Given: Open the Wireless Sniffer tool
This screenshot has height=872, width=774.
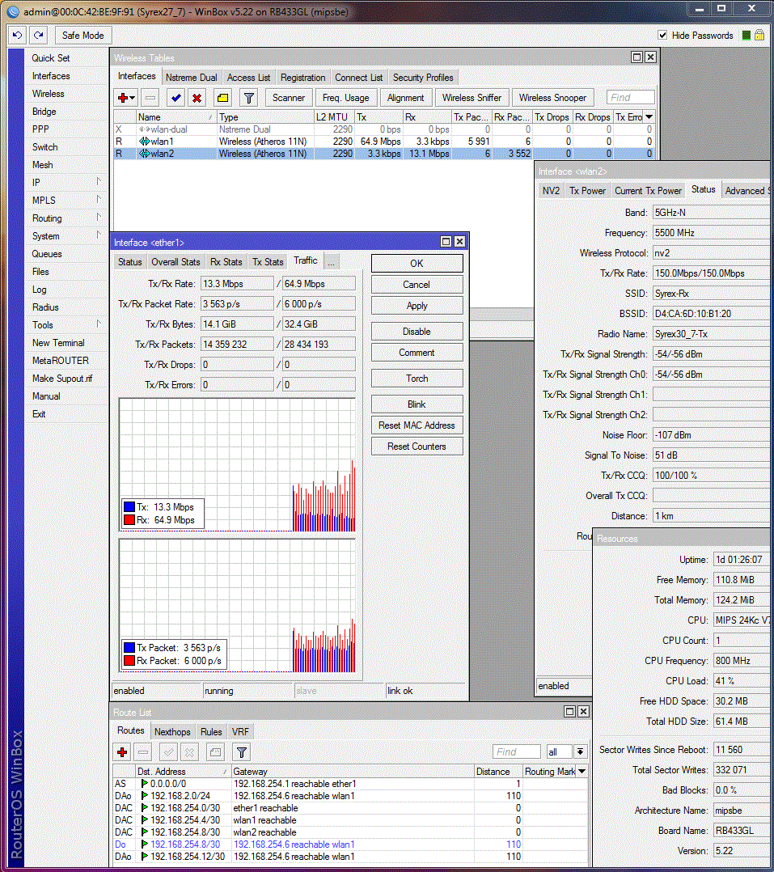Looking at the screenshot, I should point(472,98).
